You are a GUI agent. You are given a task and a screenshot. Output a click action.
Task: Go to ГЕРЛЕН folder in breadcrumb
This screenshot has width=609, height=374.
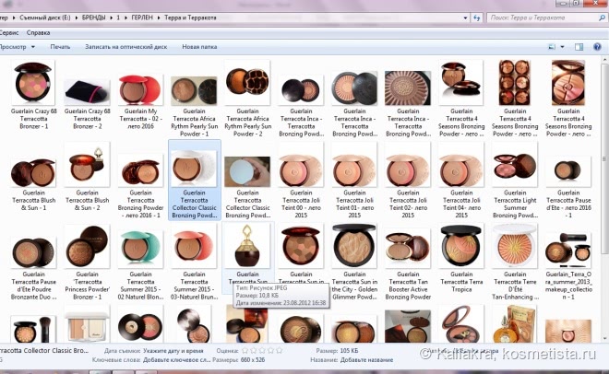pos(142,18)
